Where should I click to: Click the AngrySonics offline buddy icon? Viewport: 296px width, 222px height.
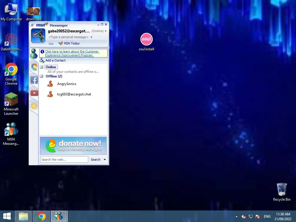coord(50,84)
